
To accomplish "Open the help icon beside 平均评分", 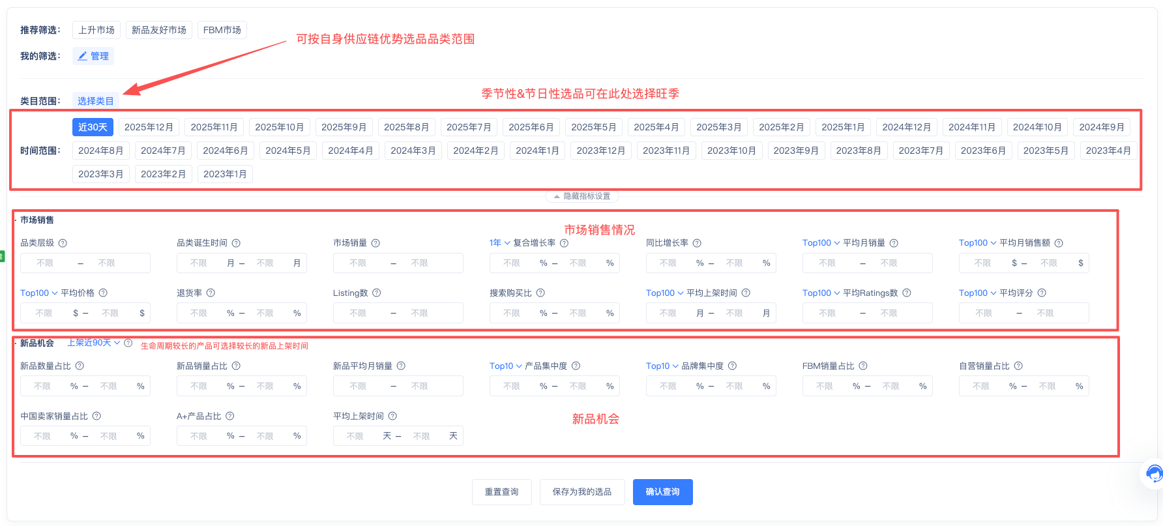I will click(x=1042, y=293).
